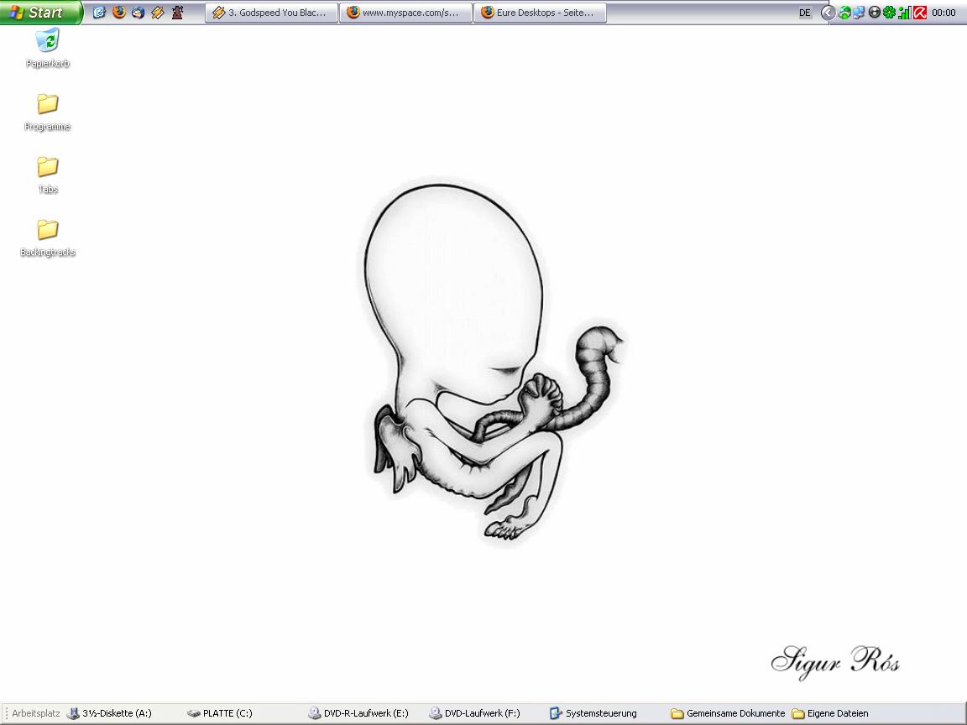Switch to the Godspeed You Black Winamp window
Screen dimensions: 967x725
tap(271, 13)
